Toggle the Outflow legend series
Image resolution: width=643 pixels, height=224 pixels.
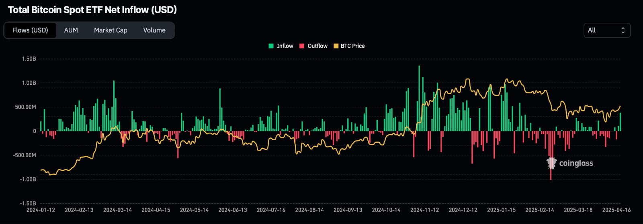coord(313,46)
